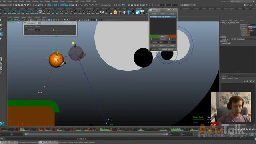Open the viewport Panels menu
The image size is (256, 144).
pyautogui.click(x=44, y=18)
